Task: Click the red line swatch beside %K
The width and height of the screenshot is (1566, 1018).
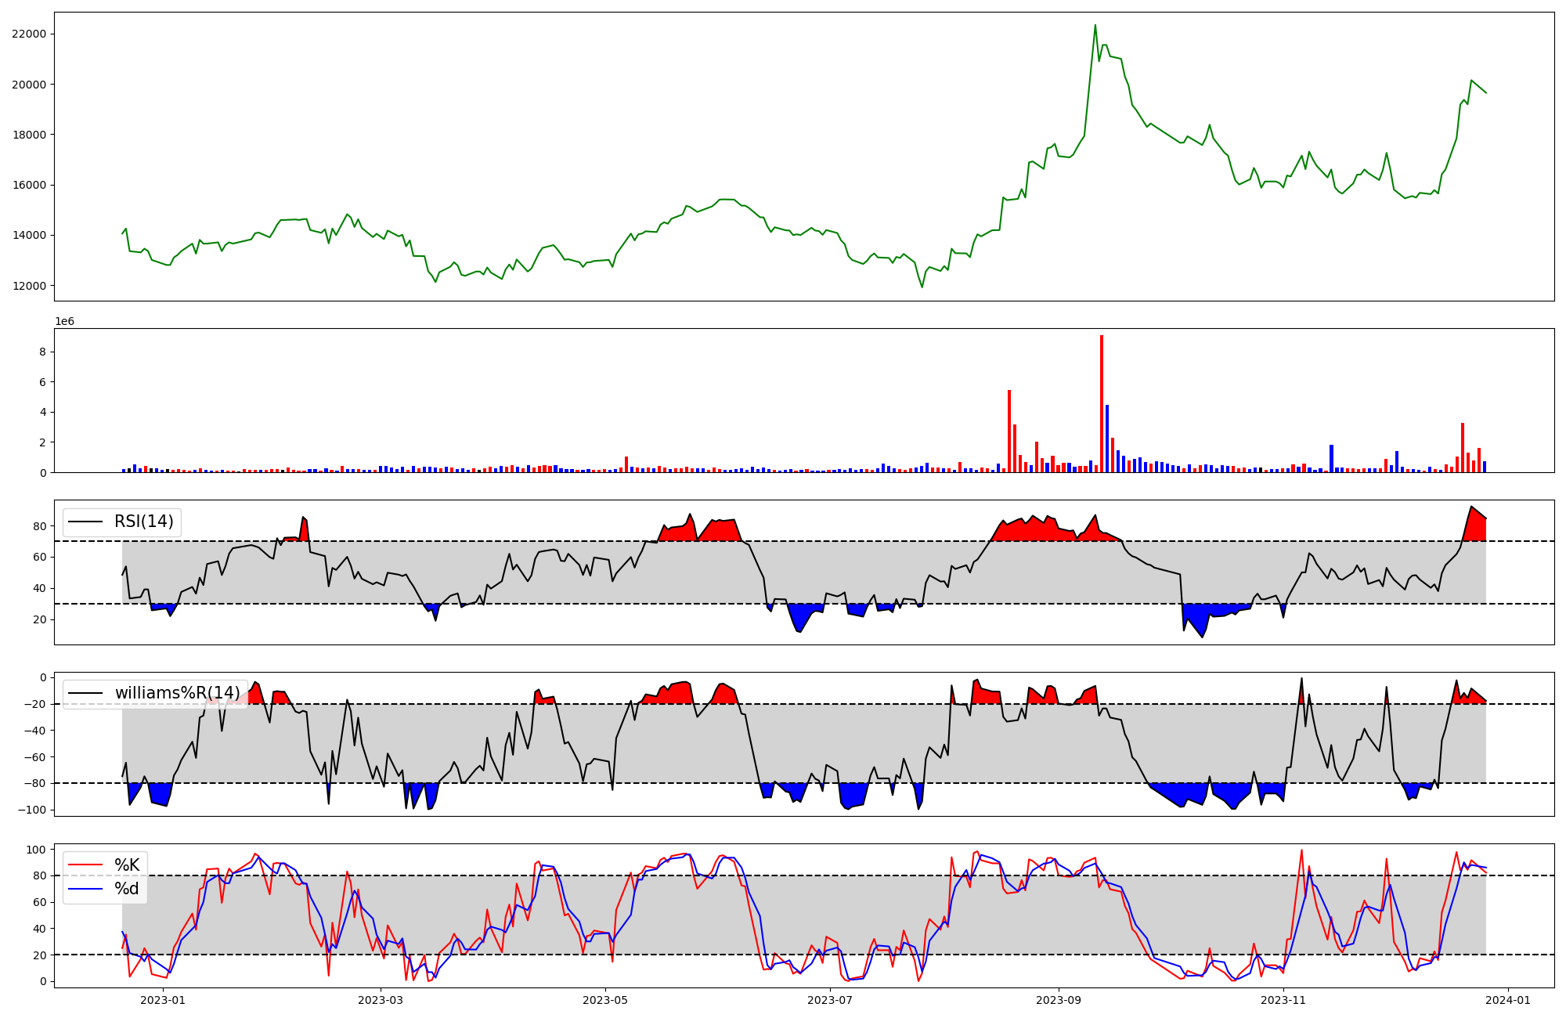Action: tap(85, 865)
